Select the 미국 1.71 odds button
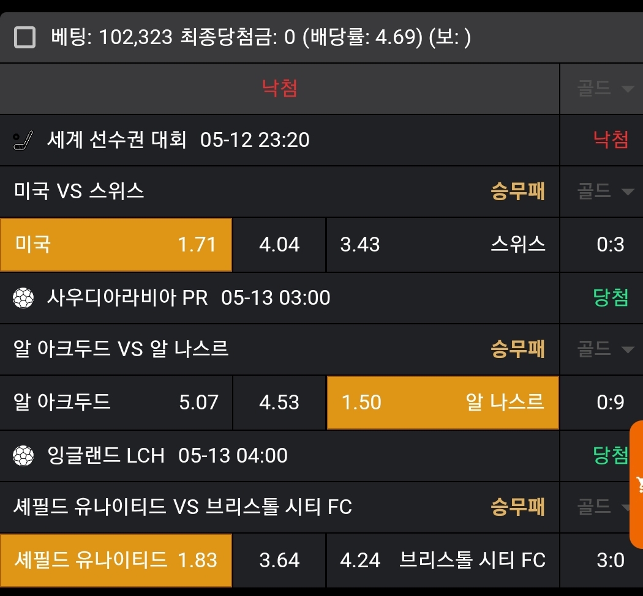Viewport: 643px width, 596px height. (116, 245)
